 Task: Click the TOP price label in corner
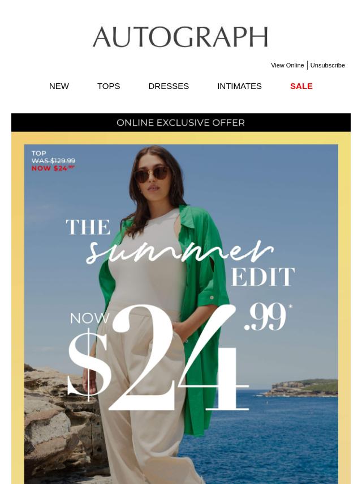pyautogui.click(x=39, y=154)
